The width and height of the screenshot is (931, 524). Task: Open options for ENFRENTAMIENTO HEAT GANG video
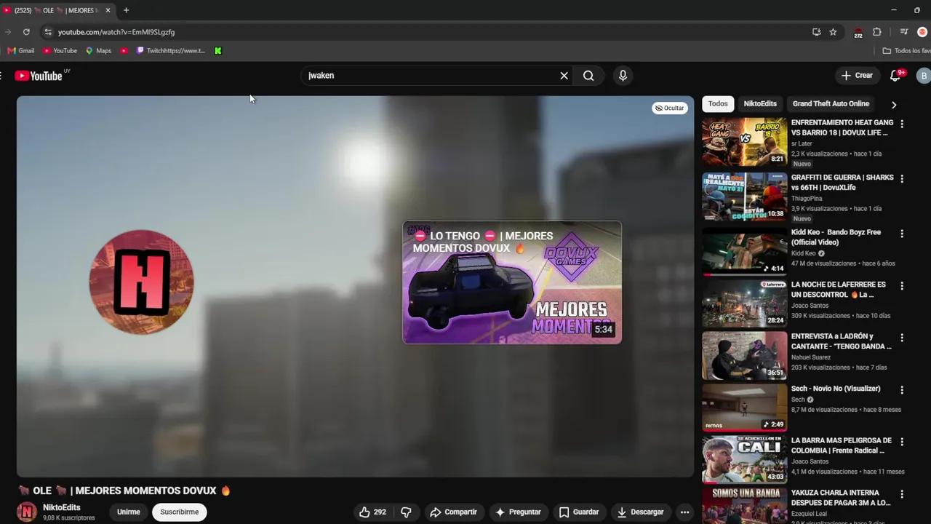902,124
